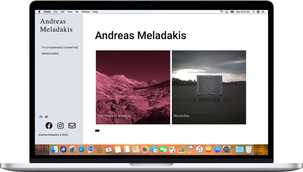Viewport: 303px width, 172px height.
Task: Open App Store from the dock
Action: point(217,149)
